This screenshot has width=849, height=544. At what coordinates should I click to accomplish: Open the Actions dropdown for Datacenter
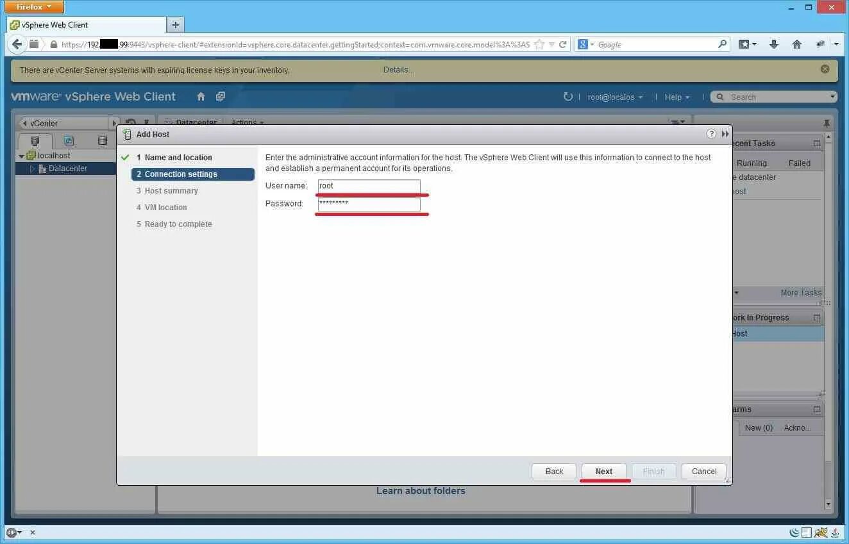pyautogui.click(x=248, y=122)
